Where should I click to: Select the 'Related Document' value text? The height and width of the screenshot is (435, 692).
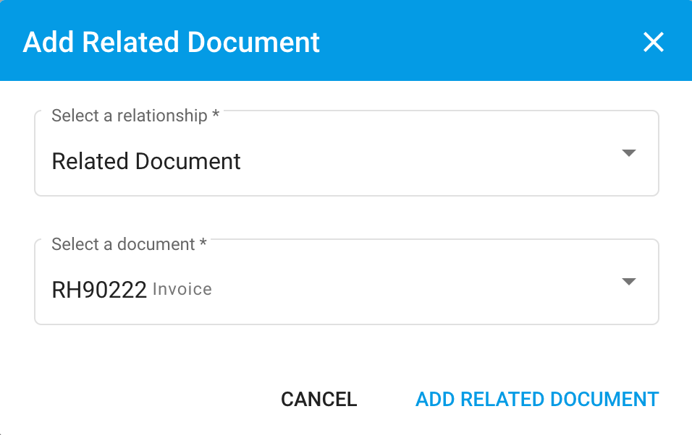145,161
